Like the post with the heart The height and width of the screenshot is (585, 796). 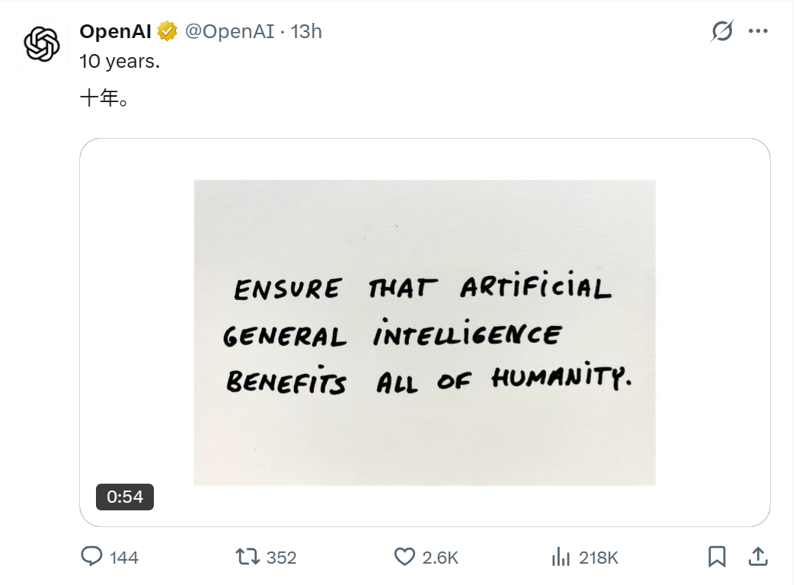click(x=404, y=557)
